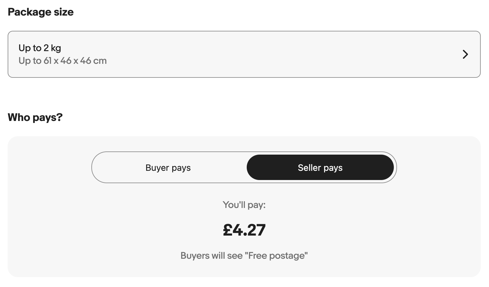Click the Who pays? heading
The image size is (489, 287).
[35, 117]
